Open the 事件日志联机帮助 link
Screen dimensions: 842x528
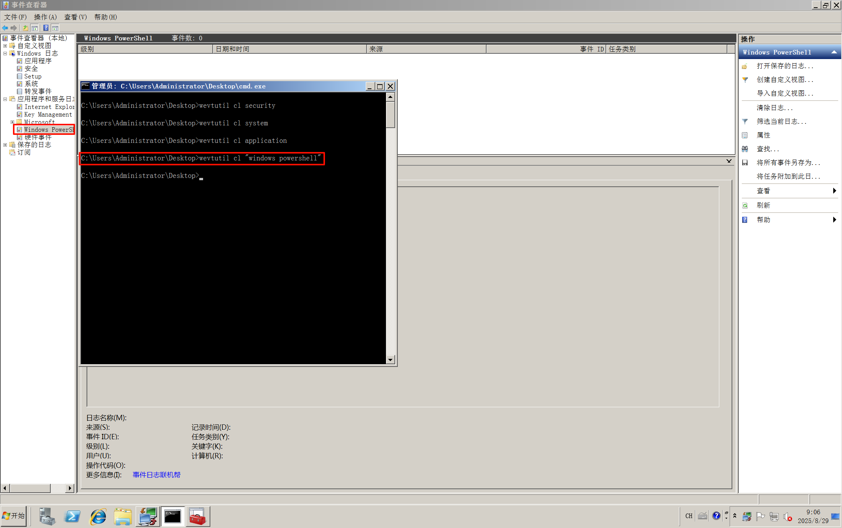point(156,475)
